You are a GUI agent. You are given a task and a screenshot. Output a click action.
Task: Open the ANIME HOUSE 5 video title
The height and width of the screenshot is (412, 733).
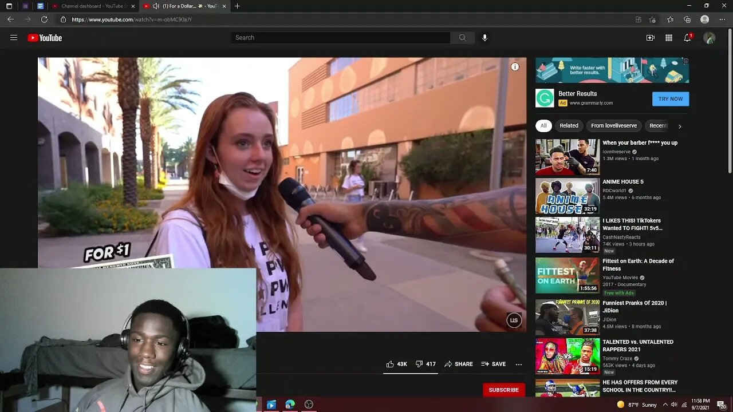623,182
